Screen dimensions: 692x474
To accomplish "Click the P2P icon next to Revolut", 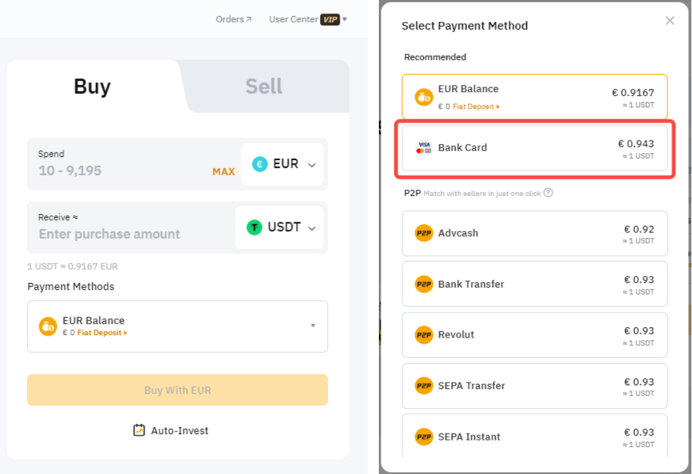I will point(424,335).
